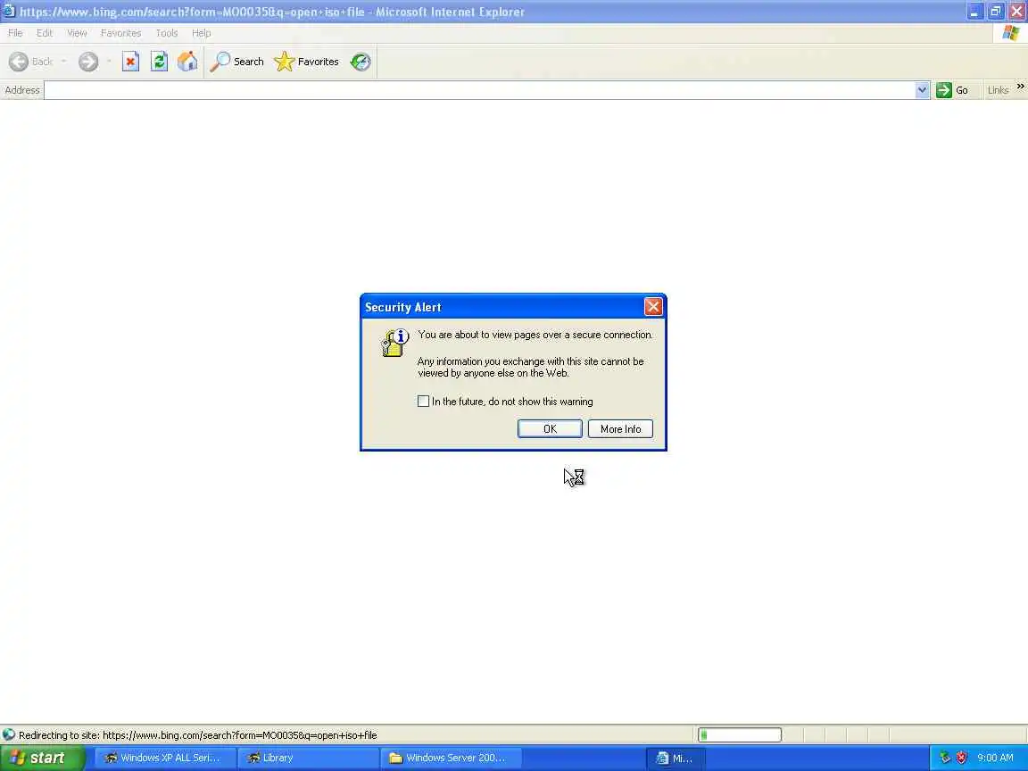Check 'In the future, do not show this warning'

point(424,402)
